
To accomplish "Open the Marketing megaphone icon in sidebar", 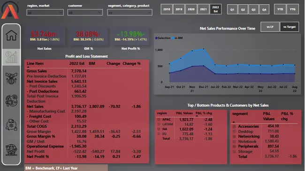I will pos(11,101).
